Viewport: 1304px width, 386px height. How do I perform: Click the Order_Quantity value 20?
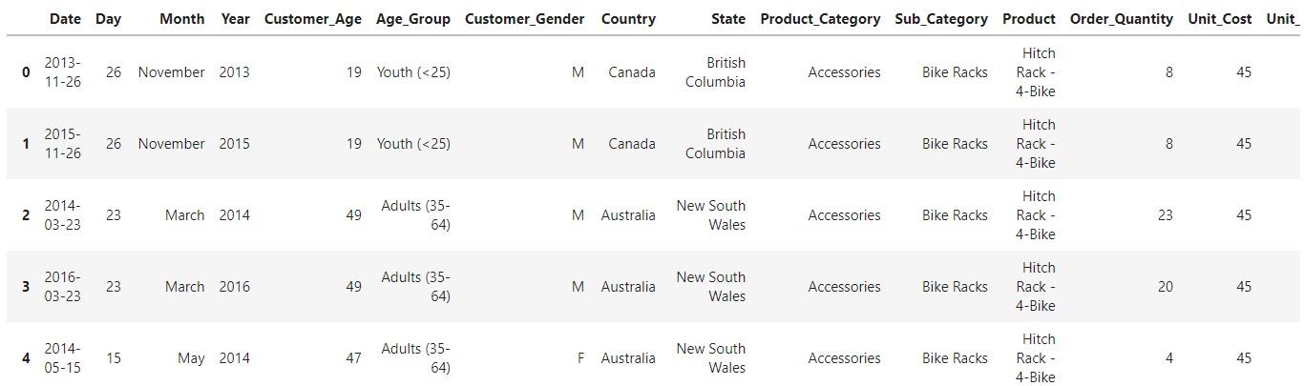pos(1165,287)
